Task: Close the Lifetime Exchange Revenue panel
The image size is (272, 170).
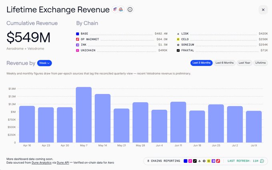Action: pos(263,10)
